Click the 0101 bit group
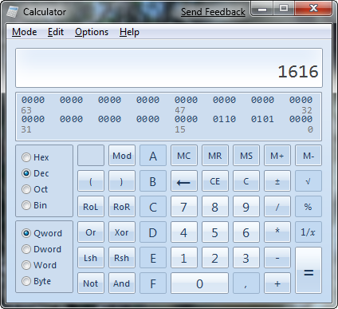The width and height of the screenshot is (338, 309). pos(262,119)
